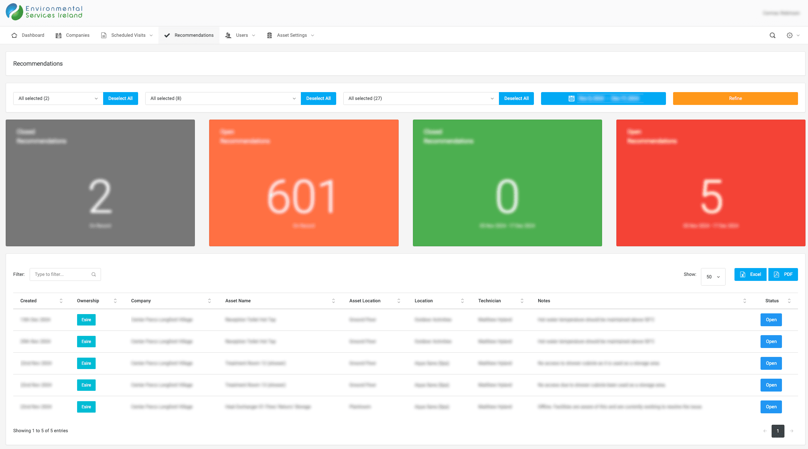
Task: Click the Open status in second row
Action: (771, 342)
